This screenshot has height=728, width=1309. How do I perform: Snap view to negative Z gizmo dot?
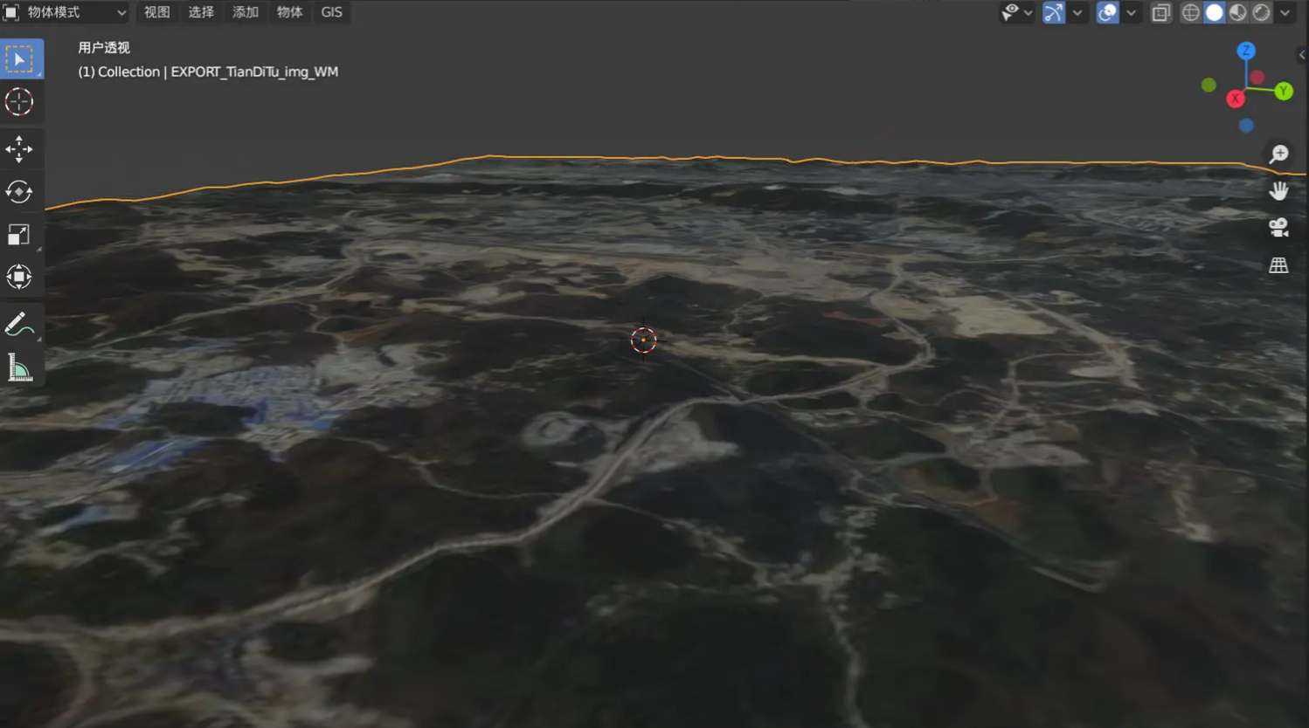(x=1246, y=126)
